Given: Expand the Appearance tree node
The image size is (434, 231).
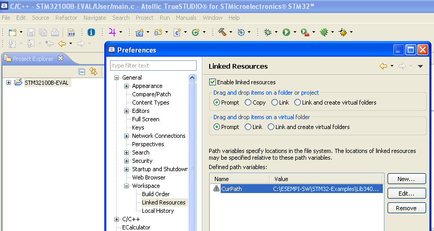Looking at the screenshot, I should (x=126, y=86).
